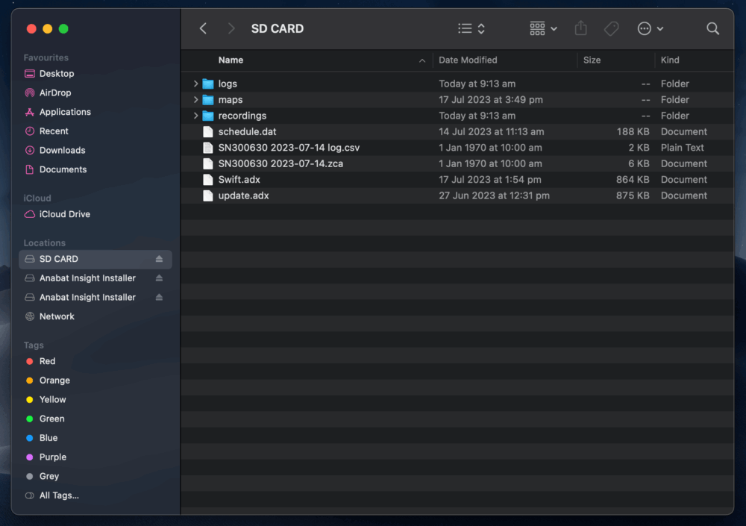
Task: Sort by the Size column header
Action: pos(592,60)
